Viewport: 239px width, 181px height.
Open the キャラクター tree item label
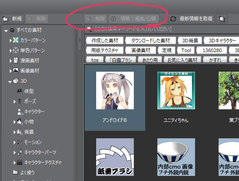[x=34, y=112]
